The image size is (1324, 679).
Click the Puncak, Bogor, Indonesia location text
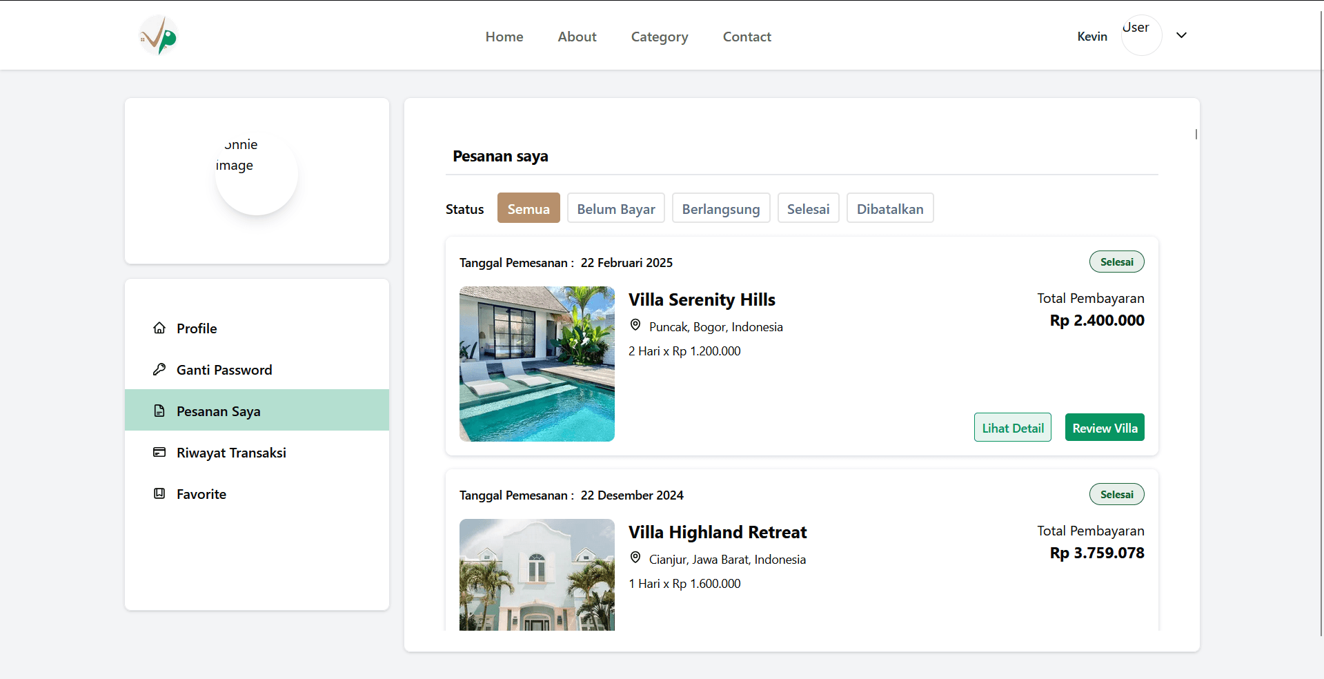[716, 327]
